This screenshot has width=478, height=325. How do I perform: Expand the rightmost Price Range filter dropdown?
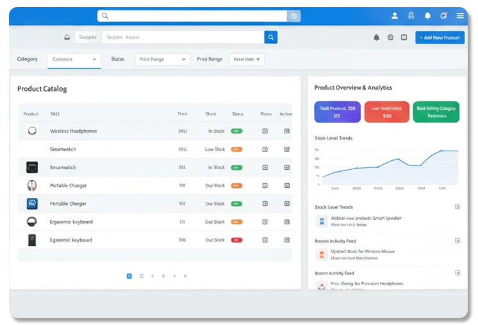(247, 59)
